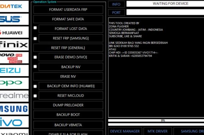The width and height of the screenshot is (204, 135).
Task: Choose the Samsung brand logo
Action: (14, 109)
